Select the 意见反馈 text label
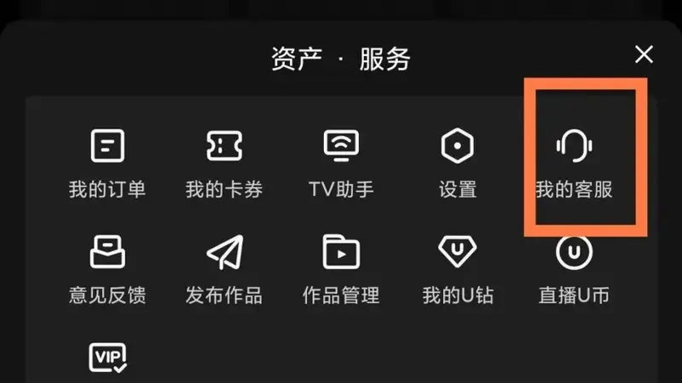Image resolution: width=682 pixels, height=383 pixels. click(x=107, y=295)
